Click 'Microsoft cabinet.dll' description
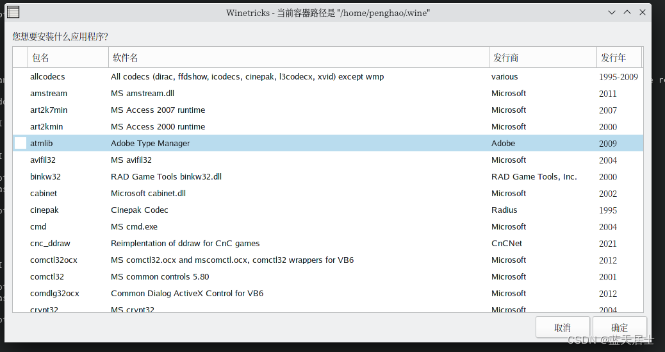665x352 pixels. coord(149,193)
